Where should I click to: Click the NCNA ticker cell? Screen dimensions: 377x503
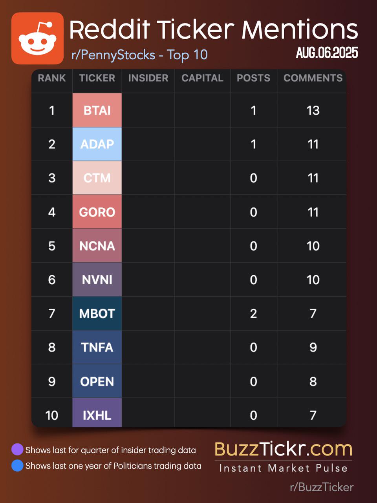[97, 245]
